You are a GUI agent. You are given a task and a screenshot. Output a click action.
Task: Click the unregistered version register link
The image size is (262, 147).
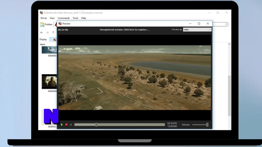click(x=124, y=30)
